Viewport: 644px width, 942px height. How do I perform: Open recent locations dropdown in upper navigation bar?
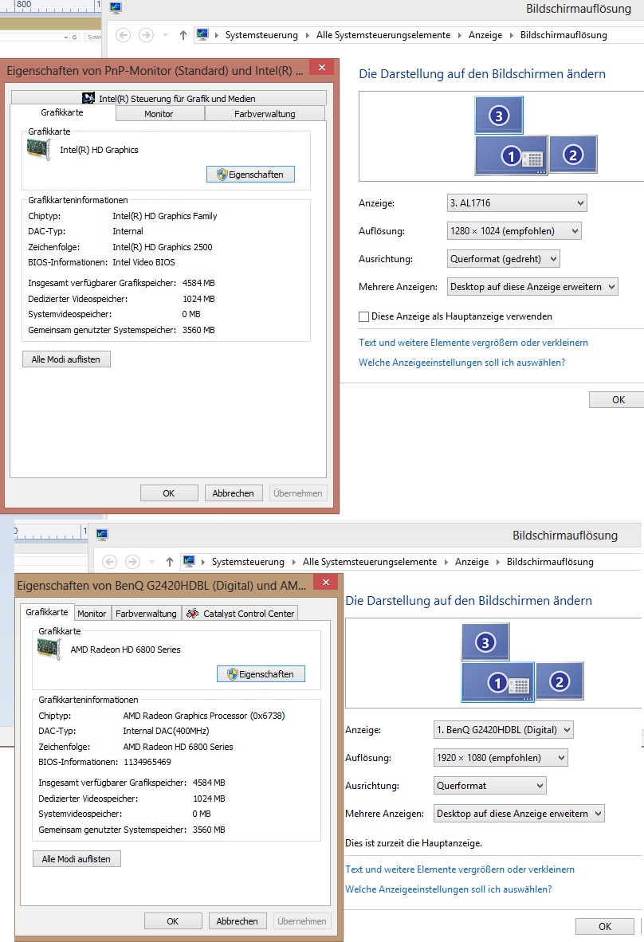click(165, 35)
